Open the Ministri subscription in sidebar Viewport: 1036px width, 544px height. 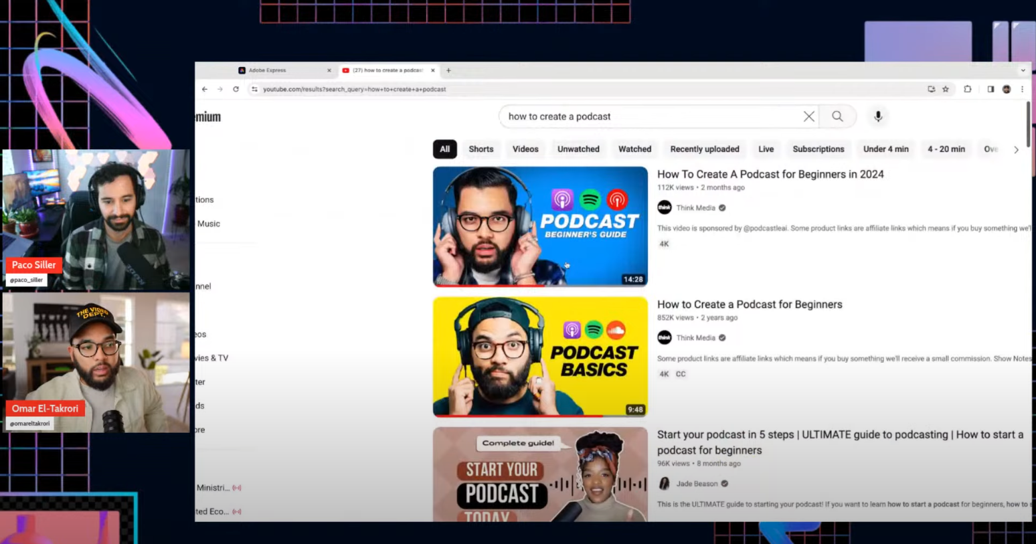pos(213,488)
